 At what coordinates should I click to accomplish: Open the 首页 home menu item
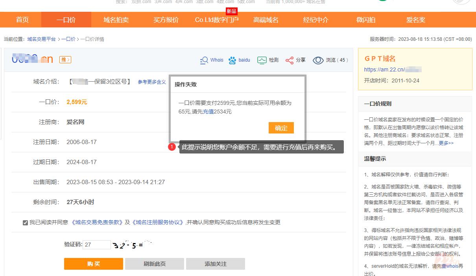[22, 20]
